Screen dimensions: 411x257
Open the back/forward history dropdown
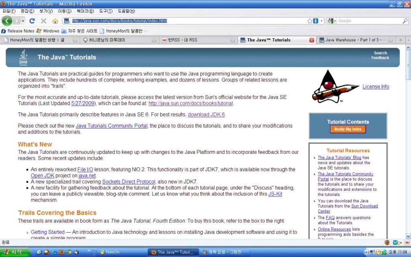(x=23, y=21)
